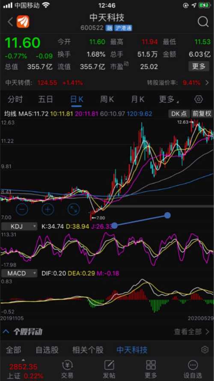The width and height of the screenshot is (214, 381).
Task: Tap 转股溢价率 9.41% value
Action: (192, 83)
